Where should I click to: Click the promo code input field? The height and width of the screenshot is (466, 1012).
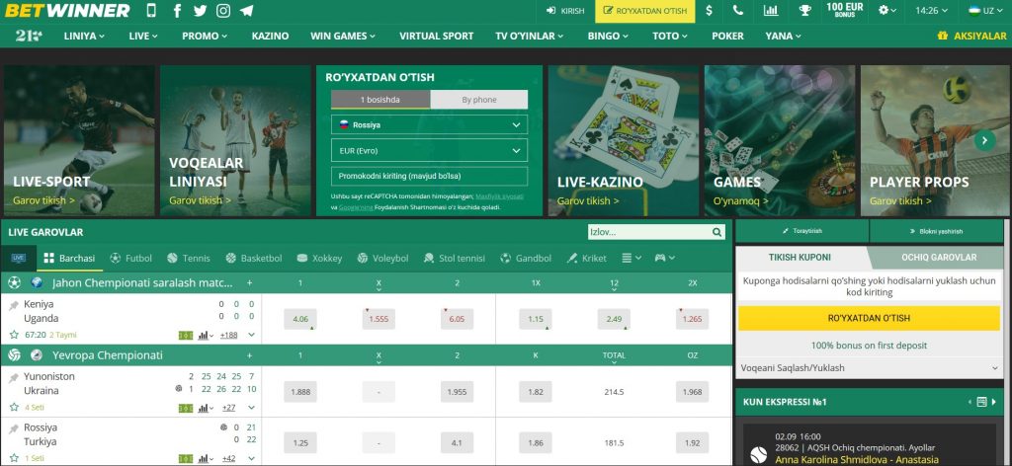tap(429, 176)
